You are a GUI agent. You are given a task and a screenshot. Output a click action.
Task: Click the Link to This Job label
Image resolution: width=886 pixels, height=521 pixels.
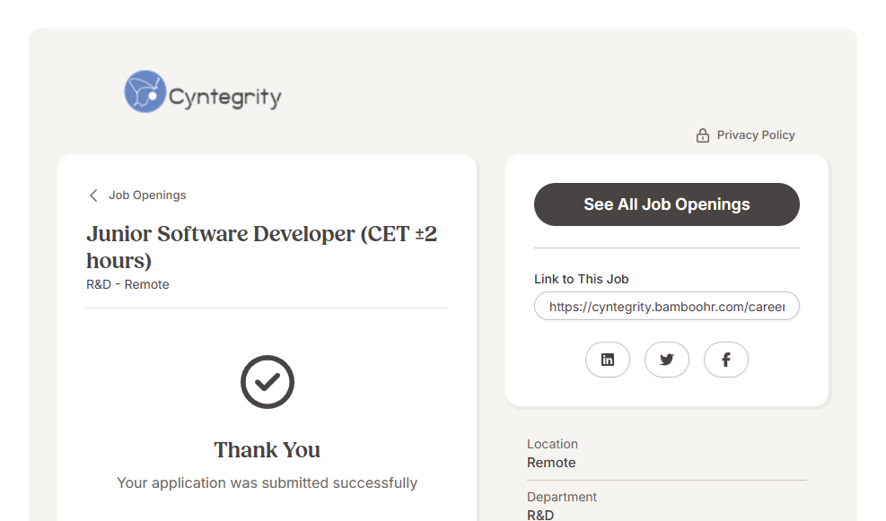tap(582, 279)
